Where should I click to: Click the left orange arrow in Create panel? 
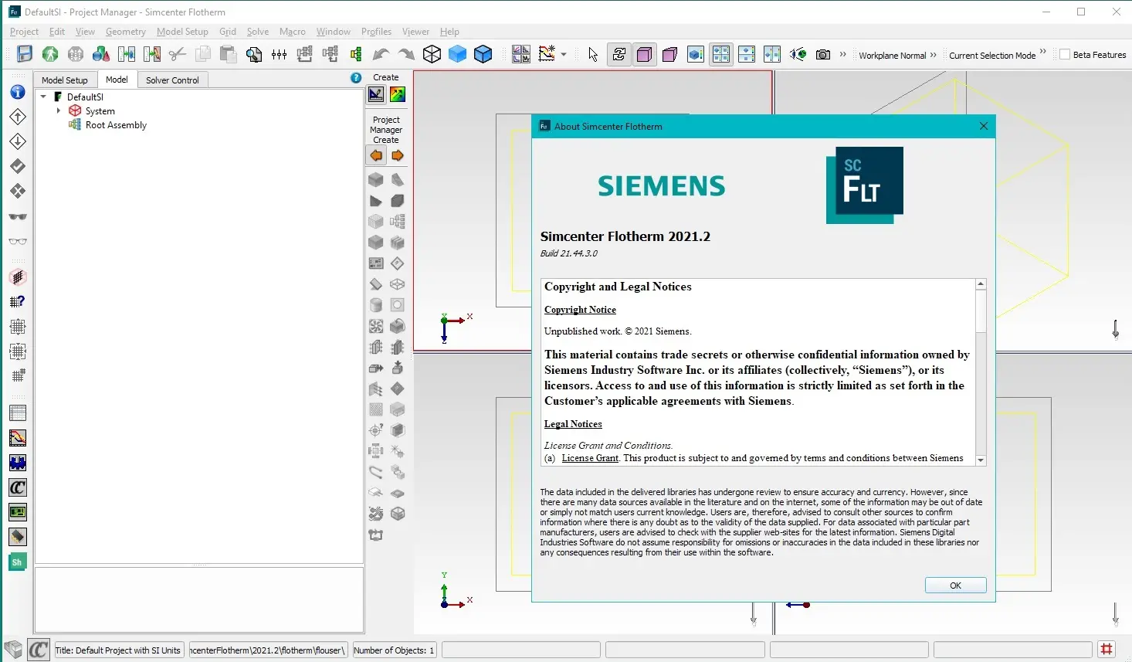tap(376, 155)
